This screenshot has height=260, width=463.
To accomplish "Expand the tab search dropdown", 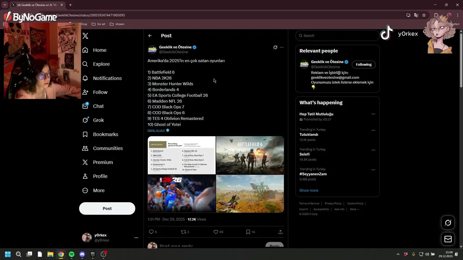I will click(5, 5).
